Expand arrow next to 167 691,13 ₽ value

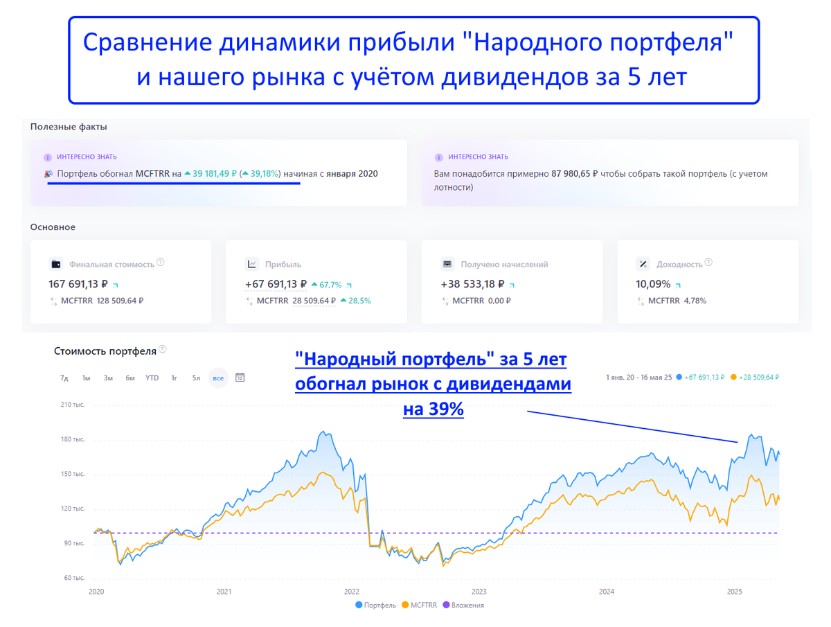click(116, 285)
